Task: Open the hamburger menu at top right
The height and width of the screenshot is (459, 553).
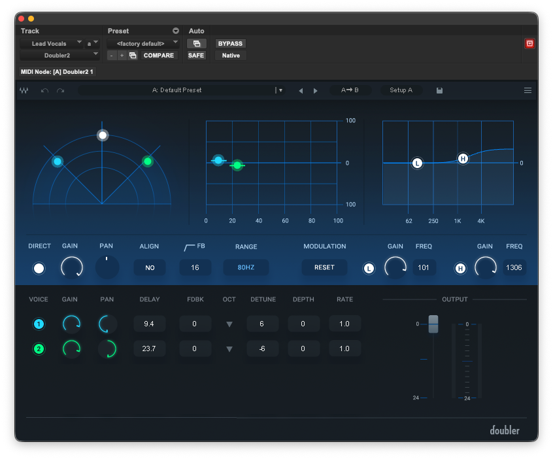Action: [x=528, y=90]
